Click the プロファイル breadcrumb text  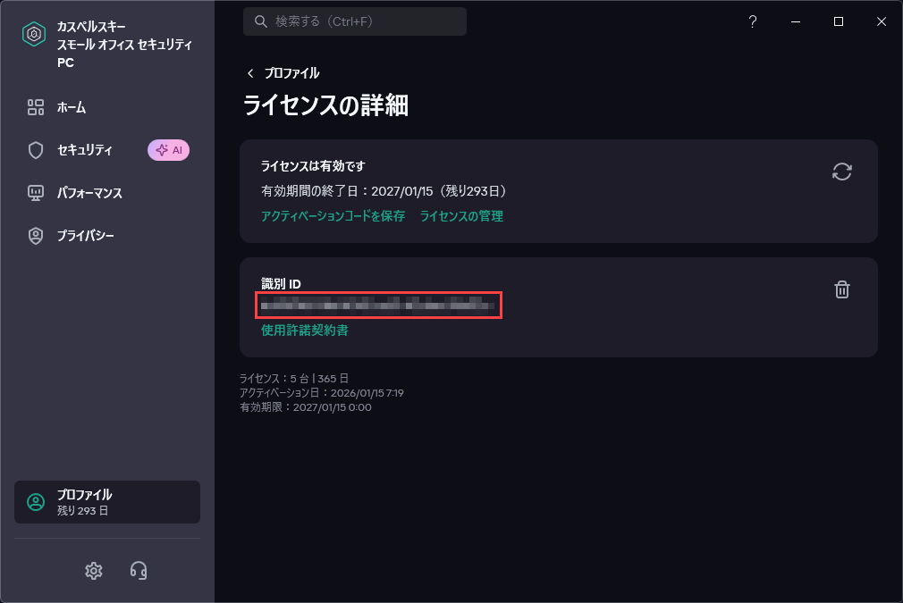[x=292, y=73]
